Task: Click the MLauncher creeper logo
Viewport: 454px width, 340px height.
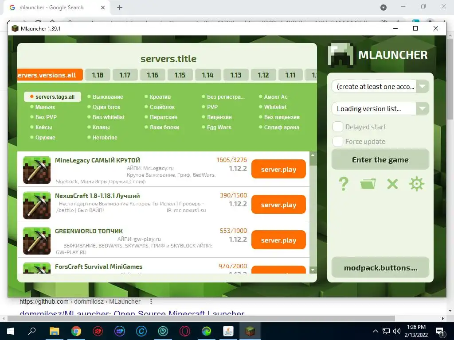Action: [x=341, y=54]
